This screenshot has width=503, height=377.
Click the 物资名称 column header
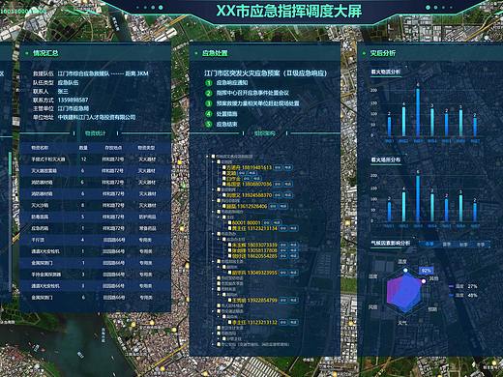click(x=40, y=148)
